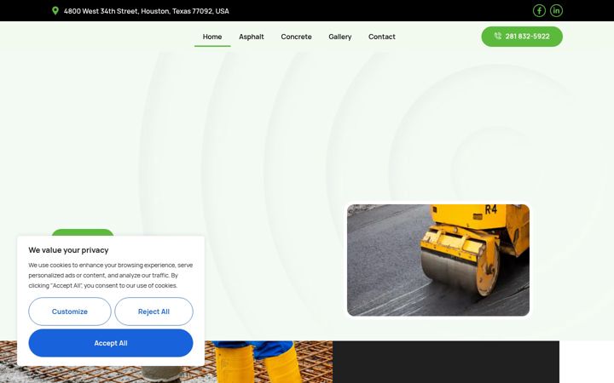
Task: Click the phone handset icon in call button
Action: 498,36
